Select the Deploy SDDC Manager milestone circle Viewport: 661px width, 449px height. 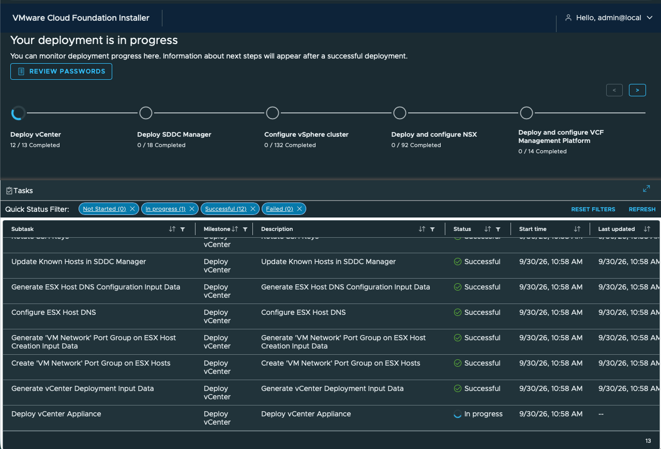coord(146,113)
